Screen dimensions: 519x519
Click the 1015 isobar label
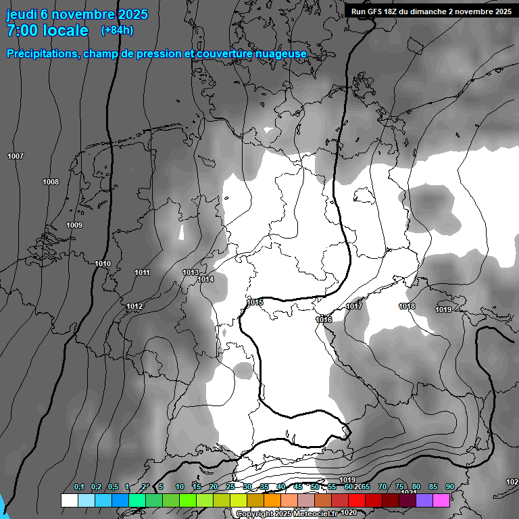[x=255, y=302]
